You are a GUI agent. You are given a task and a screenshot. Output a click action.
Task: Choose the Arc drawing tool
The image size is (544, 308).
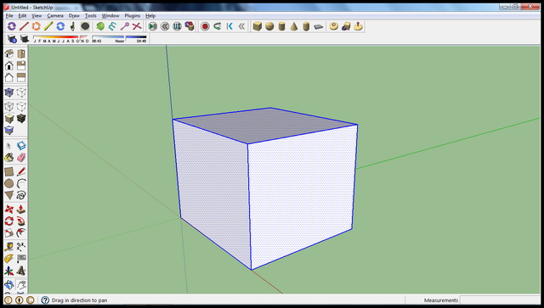(21, 183)
